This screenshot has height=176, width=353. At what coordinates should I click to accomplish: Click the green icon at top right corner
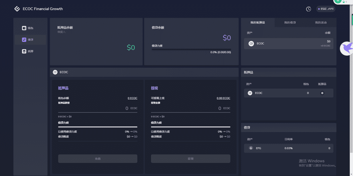(338, 1)
